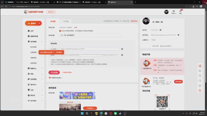Click the 房间标题 input field
This screenshot has height=116, width=207.
[90, 35]
